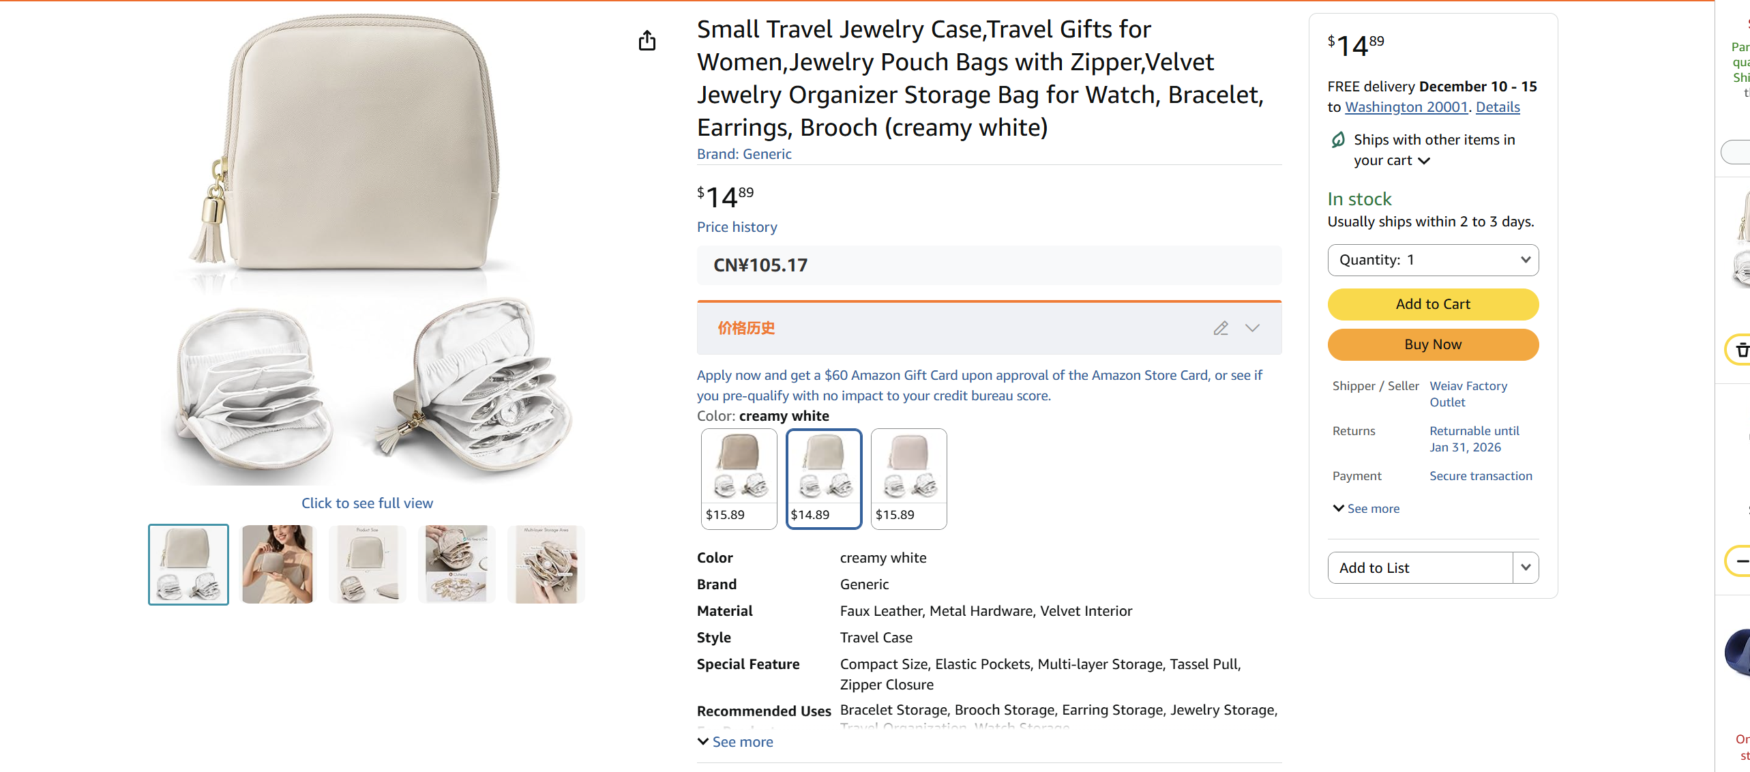1750x772 pixels.
Task: Open the Add to List dropdown arrow
Action: click(x=1526, y=567)
